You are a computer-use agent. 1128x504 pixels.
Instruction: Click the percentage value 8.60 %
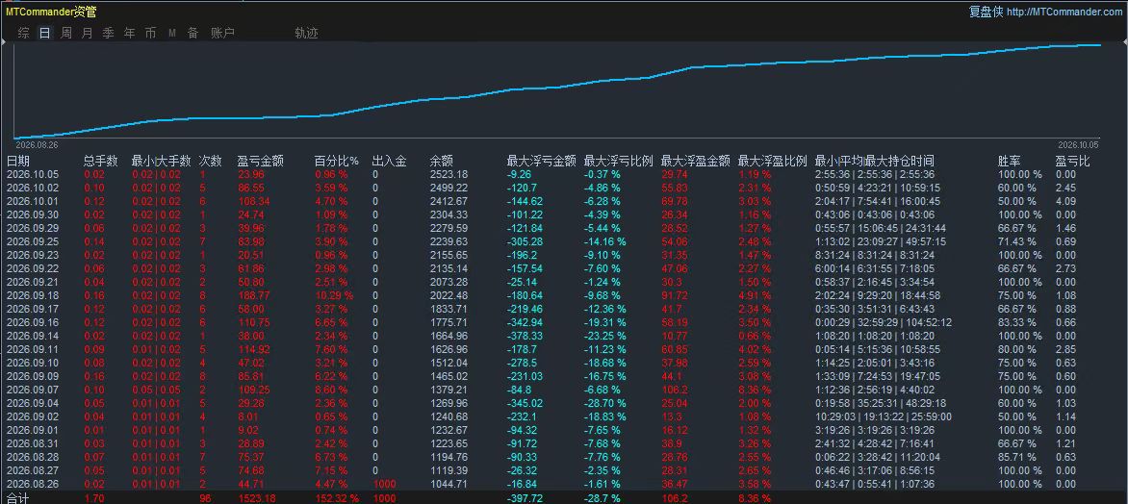(x=332, y=389)
